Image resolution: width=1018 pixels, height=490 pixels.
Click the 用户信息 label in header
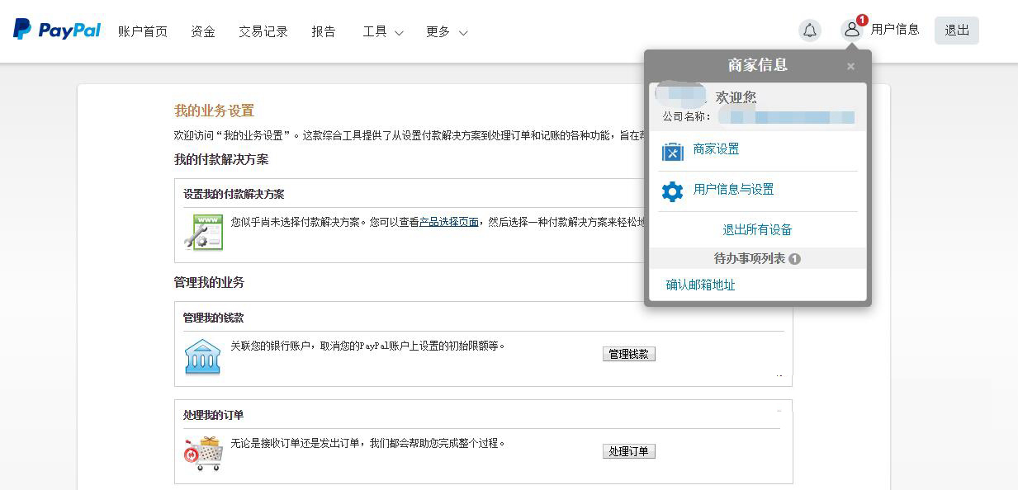pos(895,29)
